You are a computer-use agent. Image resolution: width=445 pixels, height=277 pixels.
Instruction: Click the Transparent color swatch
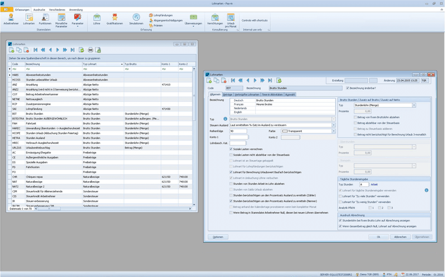tap(285, 131)
